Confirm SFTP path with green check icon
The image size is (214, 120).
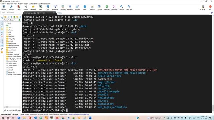[19, 20]
